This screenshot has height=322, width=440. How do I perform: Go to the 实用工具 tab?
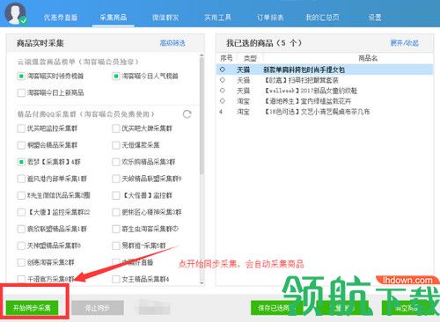217,18
